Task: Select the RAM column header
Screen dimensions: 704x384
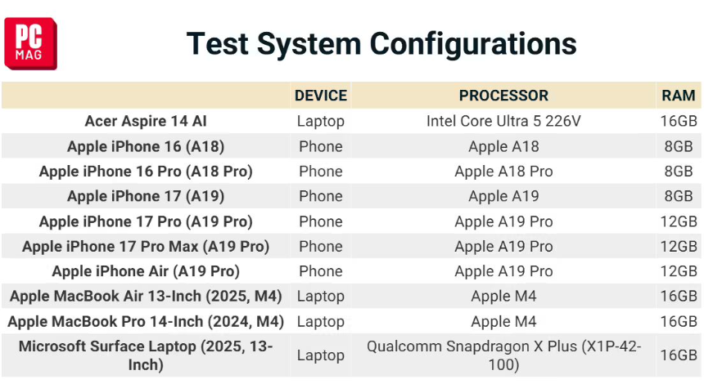Action: coord(679,96)
